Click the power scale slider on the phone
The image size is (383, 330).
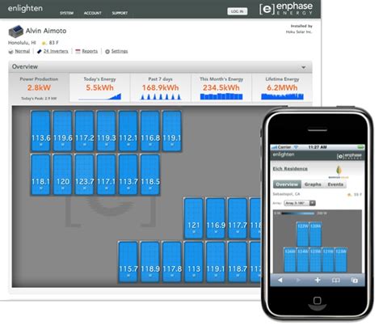(297, 214)
